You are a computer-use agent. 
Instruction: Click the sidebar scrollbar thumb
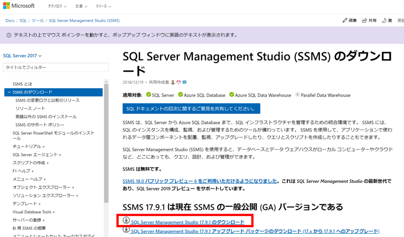tap(106, 143)
